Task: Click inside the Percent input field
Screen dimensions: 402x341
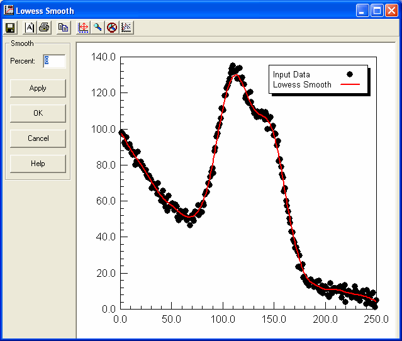Action: (x=54, y=61)
